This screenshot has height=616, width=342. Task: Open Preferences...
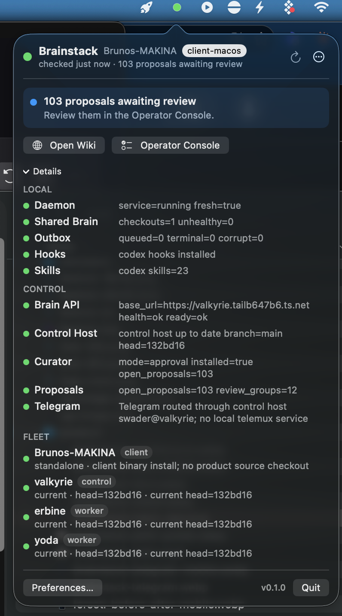(x=63, y=588)
